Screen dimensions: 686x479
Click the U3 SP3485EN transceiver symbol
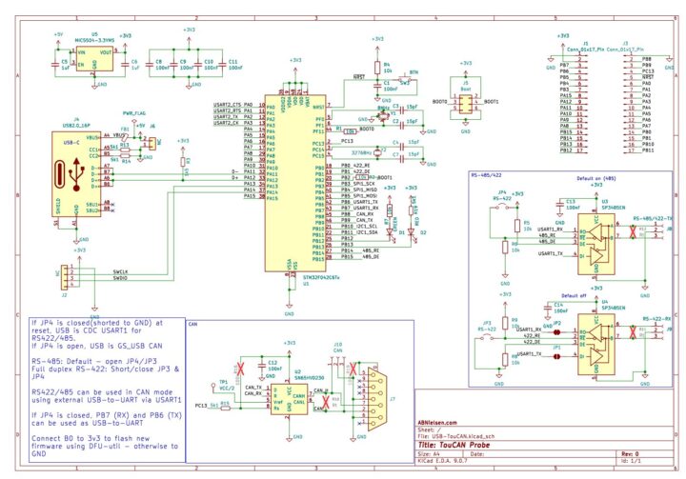click(x=595, y=244)
